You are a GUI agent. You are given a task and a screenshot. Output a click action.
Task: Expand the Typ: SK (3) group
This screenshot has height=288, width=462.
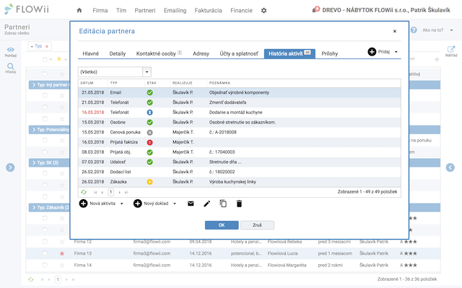pos(34,162)
